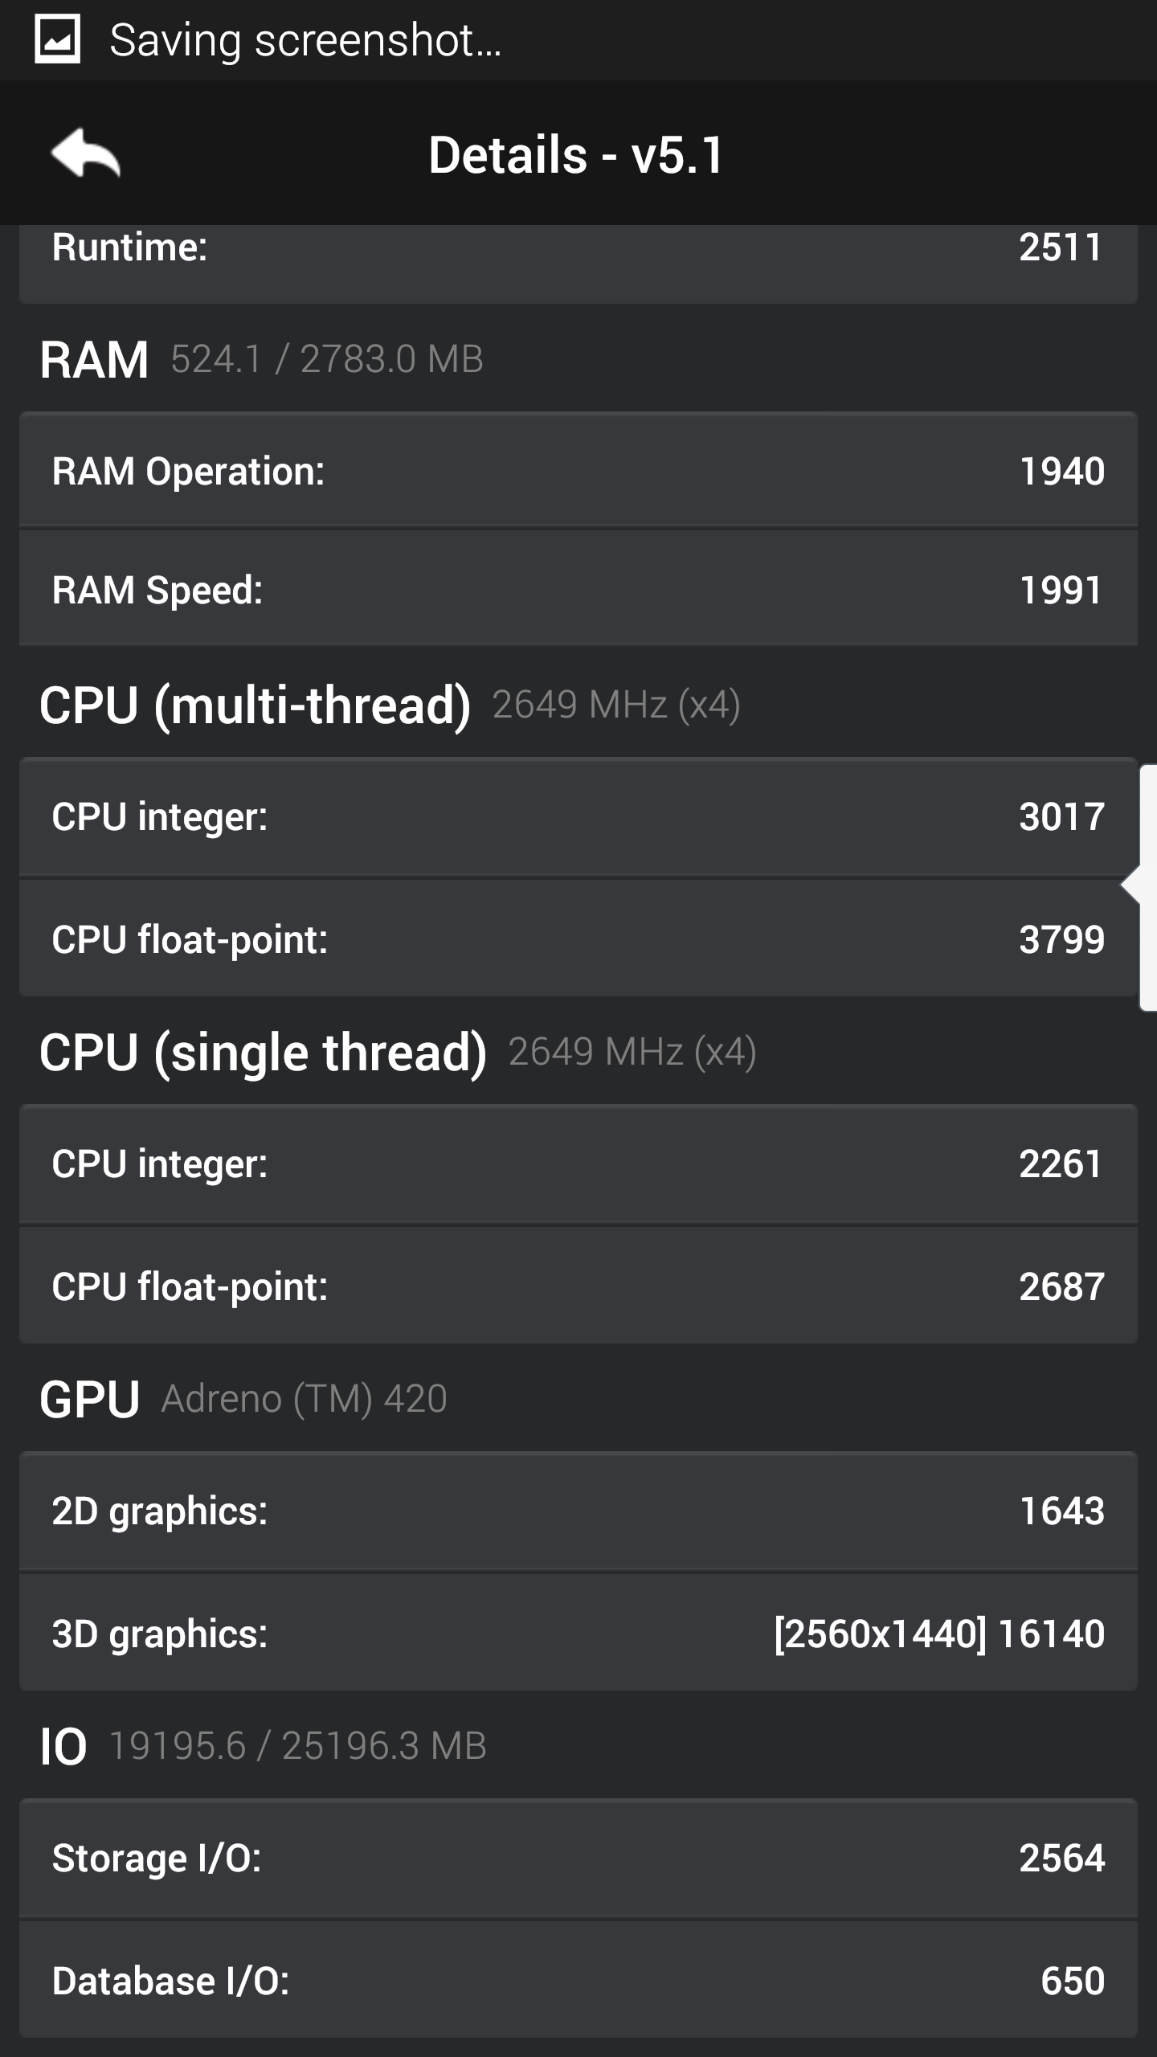
Task: Tap the 2D graphics score row
Action: click(578, 1511)
